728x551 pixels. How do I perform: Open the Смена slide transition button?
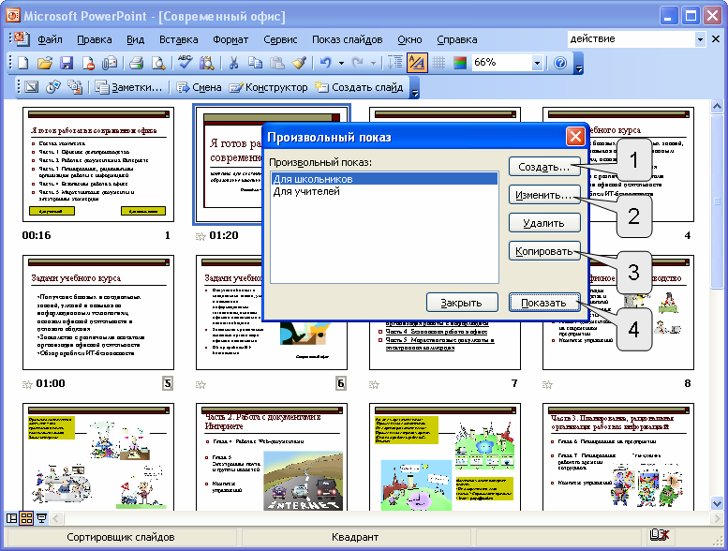tap(199, 87)
